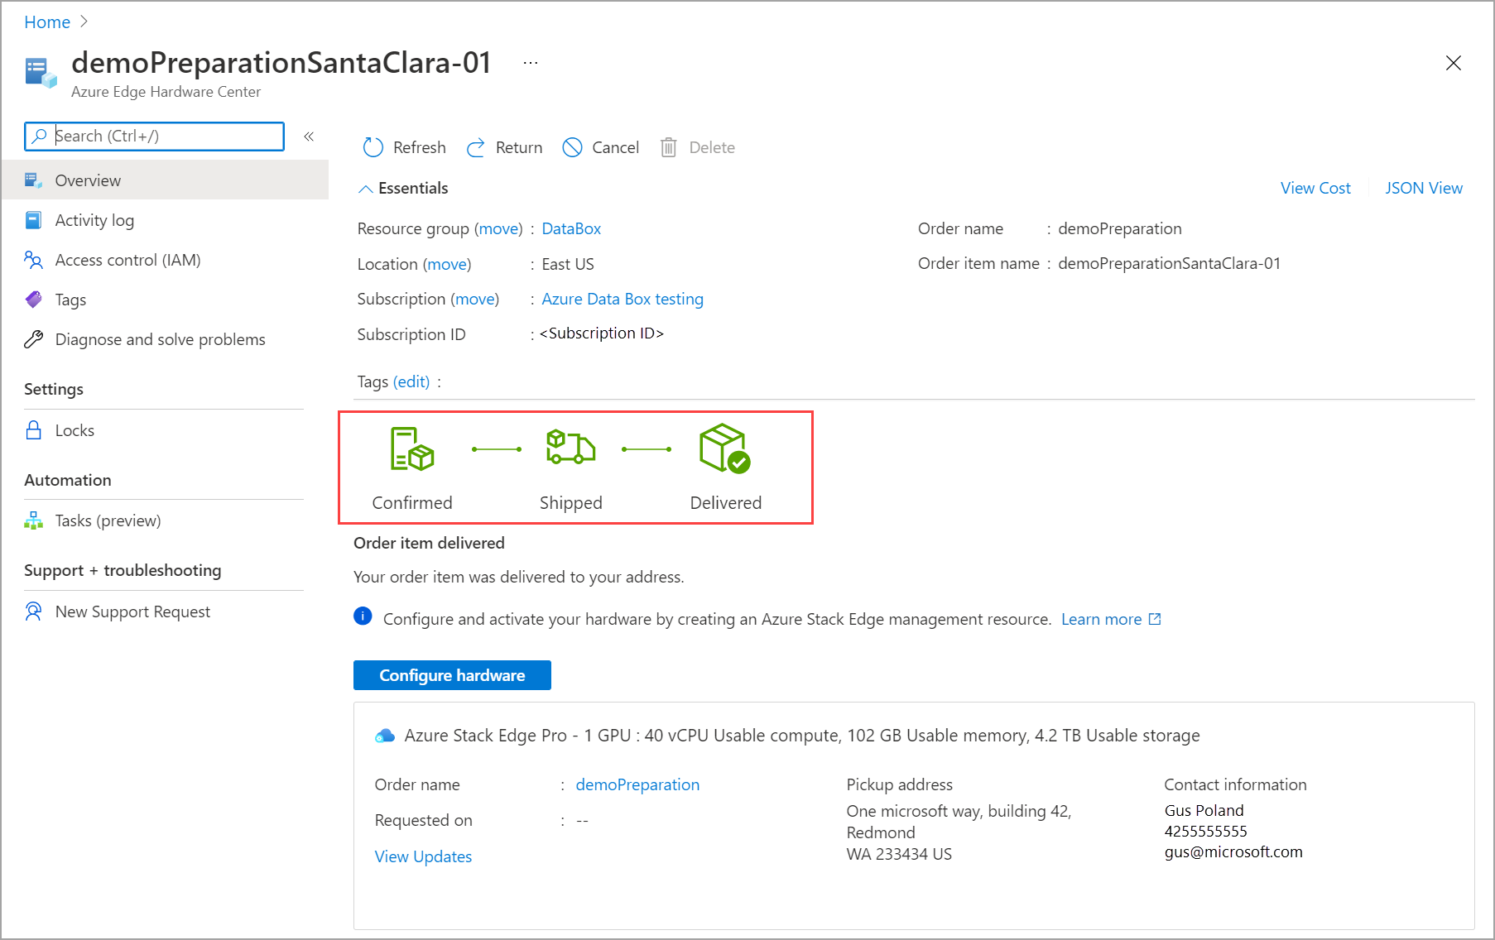Open Tasks (preview) under Automation
This screenshot has height=940, width=1495.
click(108, 520)
